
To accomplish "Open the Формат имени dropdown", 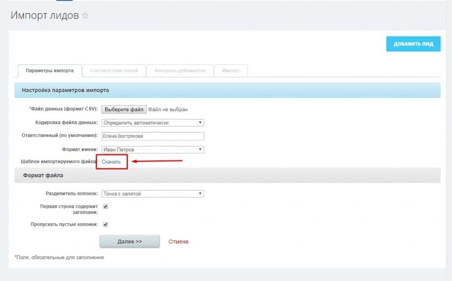I will pos(153,150).
